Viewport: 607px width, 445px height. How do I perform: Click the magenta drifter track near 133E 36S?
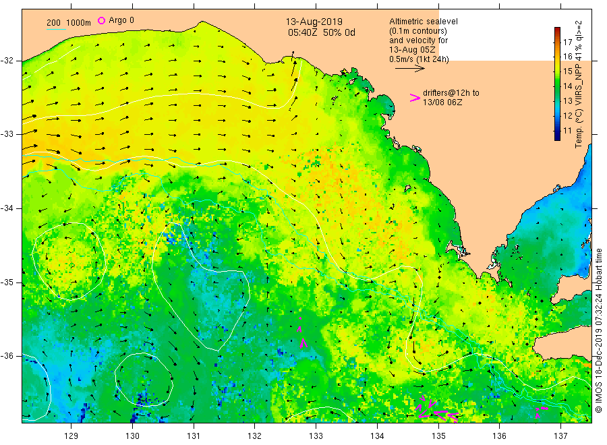pos(302,334)
